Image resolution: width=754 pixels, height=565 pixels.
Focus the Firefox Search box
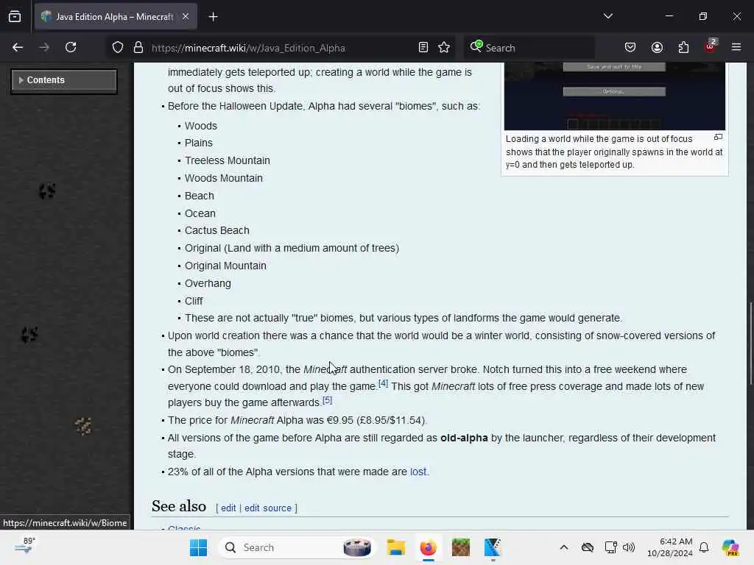click(529, 48)
